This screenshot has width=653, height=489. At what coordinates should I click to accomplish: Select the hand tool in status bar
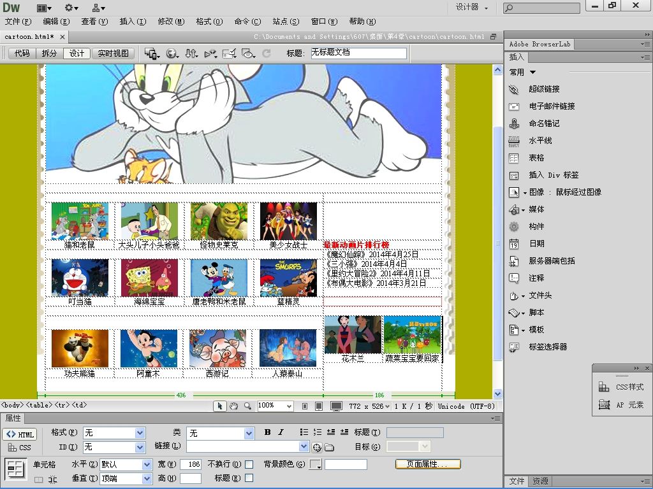coord(233,406)
